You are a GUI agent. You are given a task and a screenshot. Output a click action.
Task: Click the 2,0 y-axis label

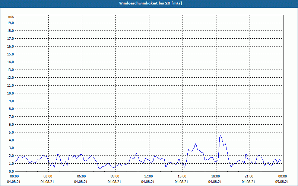tap(11, 155)
